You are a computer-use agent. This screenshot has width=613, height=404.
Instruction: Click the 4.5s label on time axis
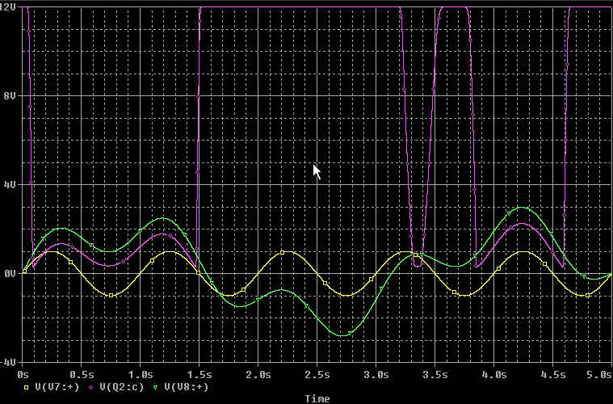point(552,375)
